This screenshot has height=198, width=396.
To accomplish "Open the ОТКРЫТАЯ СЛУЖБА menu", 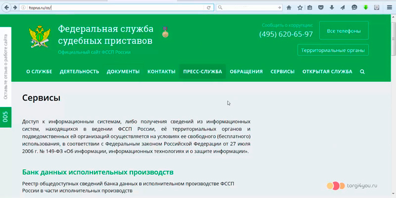I will pyautogui.click(x=327, y=72).
